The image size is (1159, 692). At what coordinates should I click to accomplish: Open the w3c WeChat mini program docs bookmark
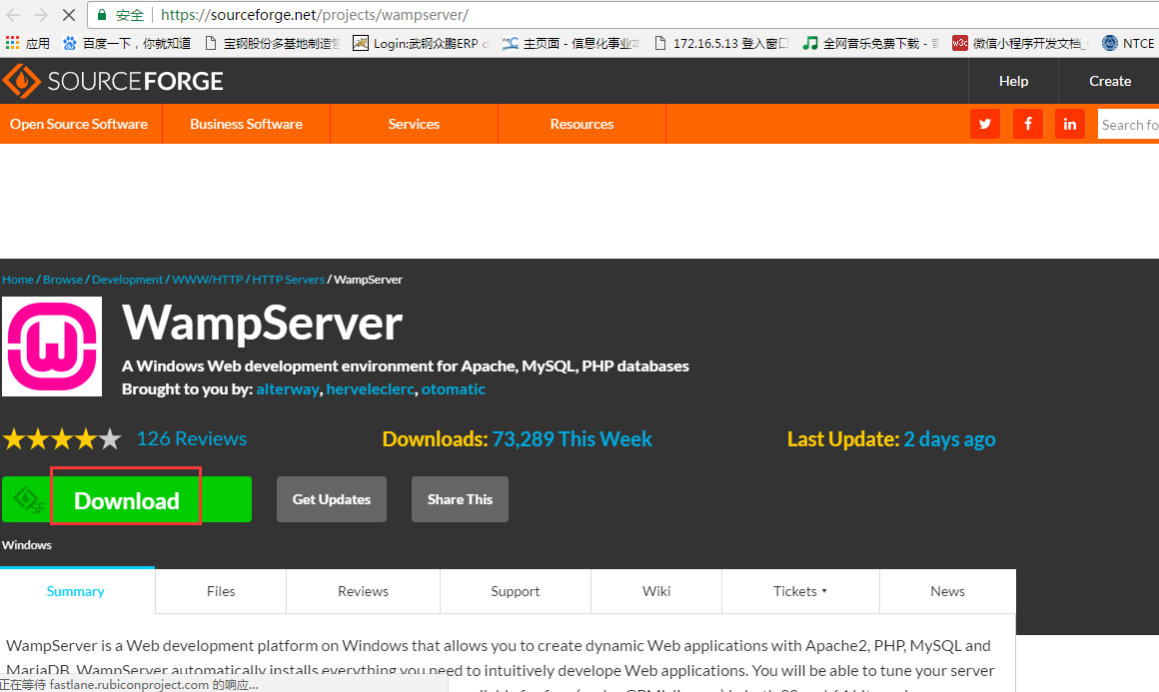click(x=1020, y=43)
